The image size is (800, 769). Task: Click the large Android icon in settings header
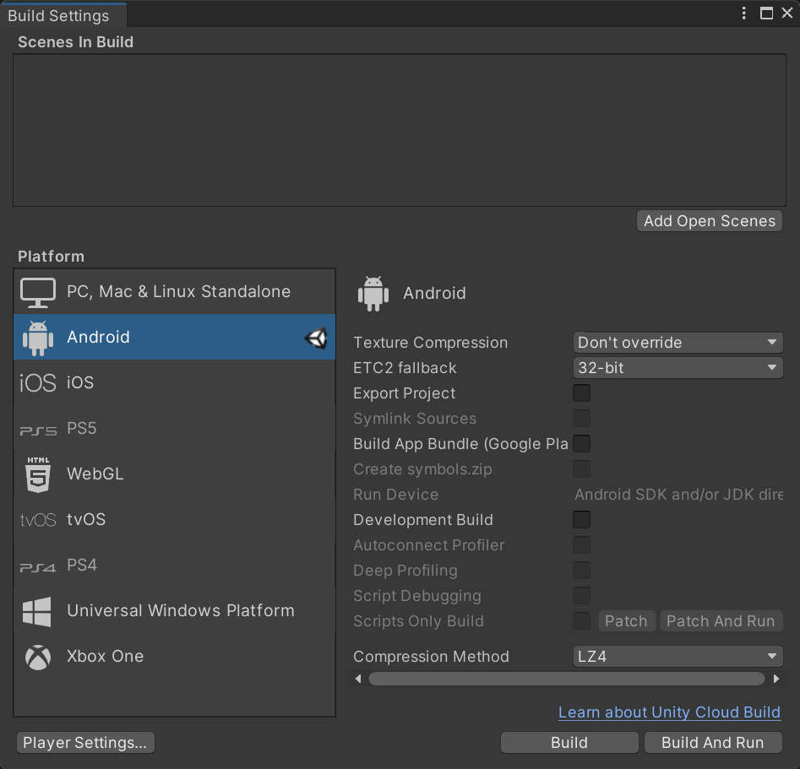373,294
